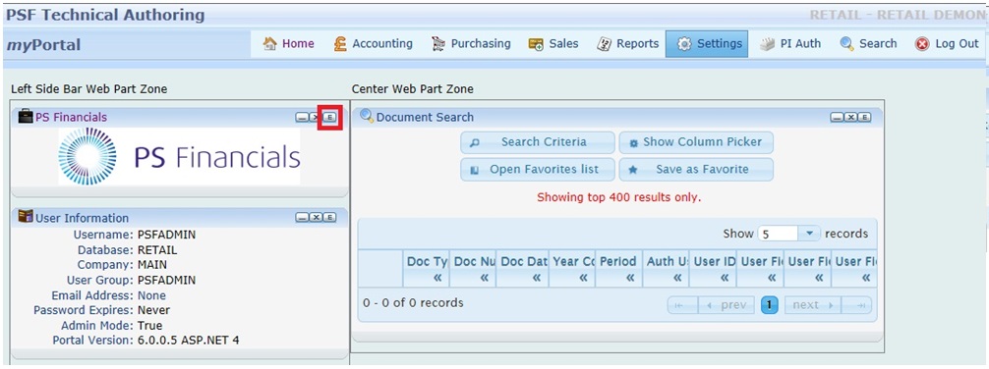This screenshot has width=989, height=369.
Task: Edit the User Information web part
Action: coord(330,218)
